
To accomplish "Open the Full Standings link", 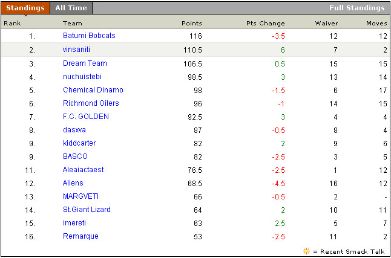I will click(356, 8).
